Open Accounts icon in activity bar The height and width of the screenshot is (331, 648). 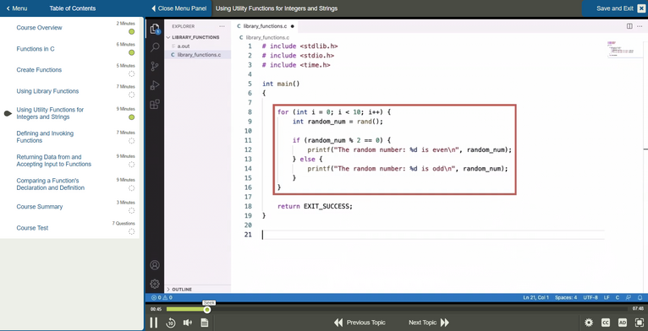(x=155, y=265)
